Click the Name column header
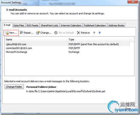The image size is (140, 115). (36, 40)
